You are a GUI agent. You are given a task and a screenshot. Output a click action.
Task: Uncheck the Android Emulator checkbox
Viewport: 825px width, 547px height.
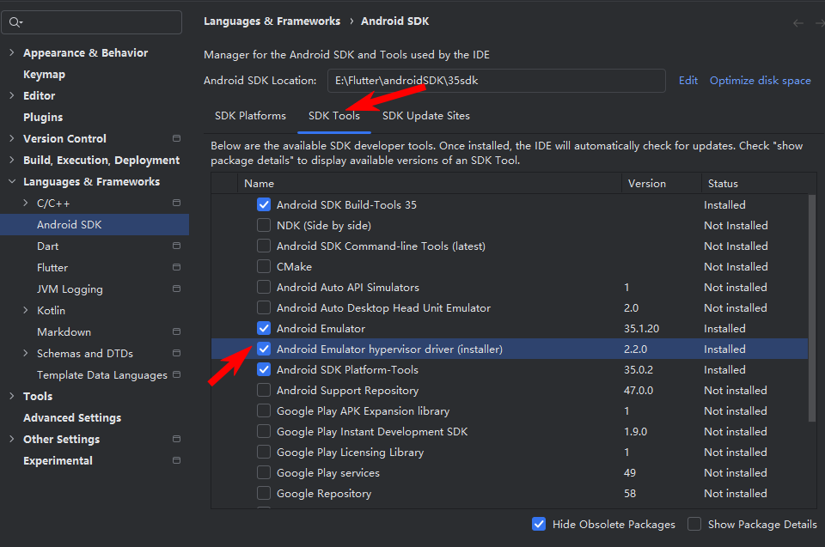click(x=264, y=328)
